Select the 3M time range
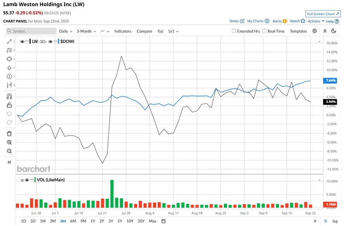Screen dimensions: 350x226 coord(63,221)
